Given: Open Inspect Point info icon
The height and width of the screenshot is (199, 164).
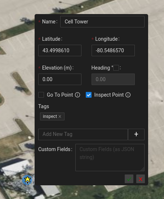Looking at the screenshot, I should tap(128, 95).
